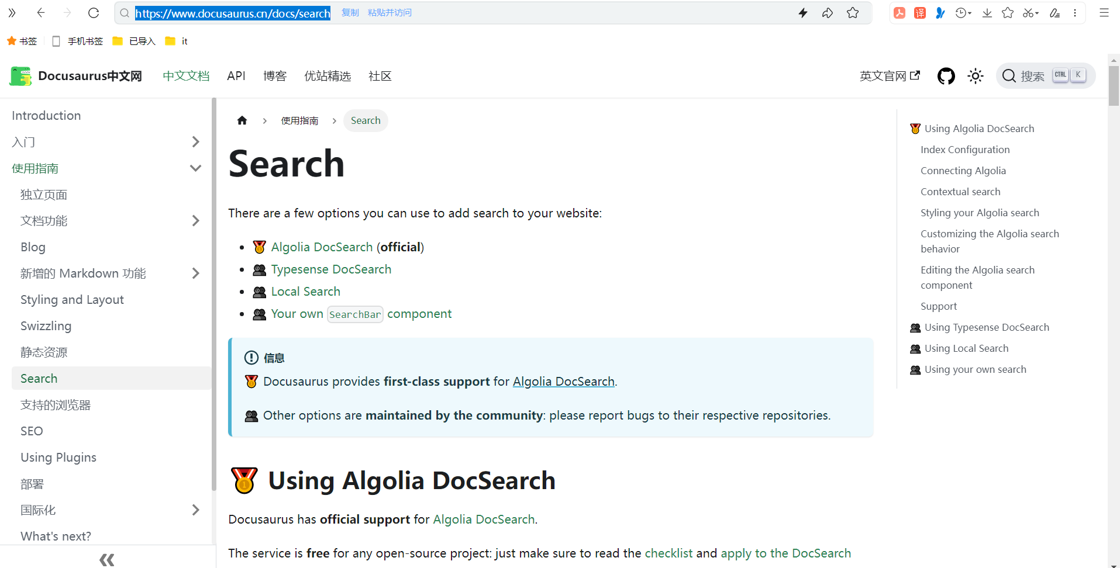Open the Swizzling sidebar item
The width and height of the screenshot is (1120, 568).
tap(46, 326)
